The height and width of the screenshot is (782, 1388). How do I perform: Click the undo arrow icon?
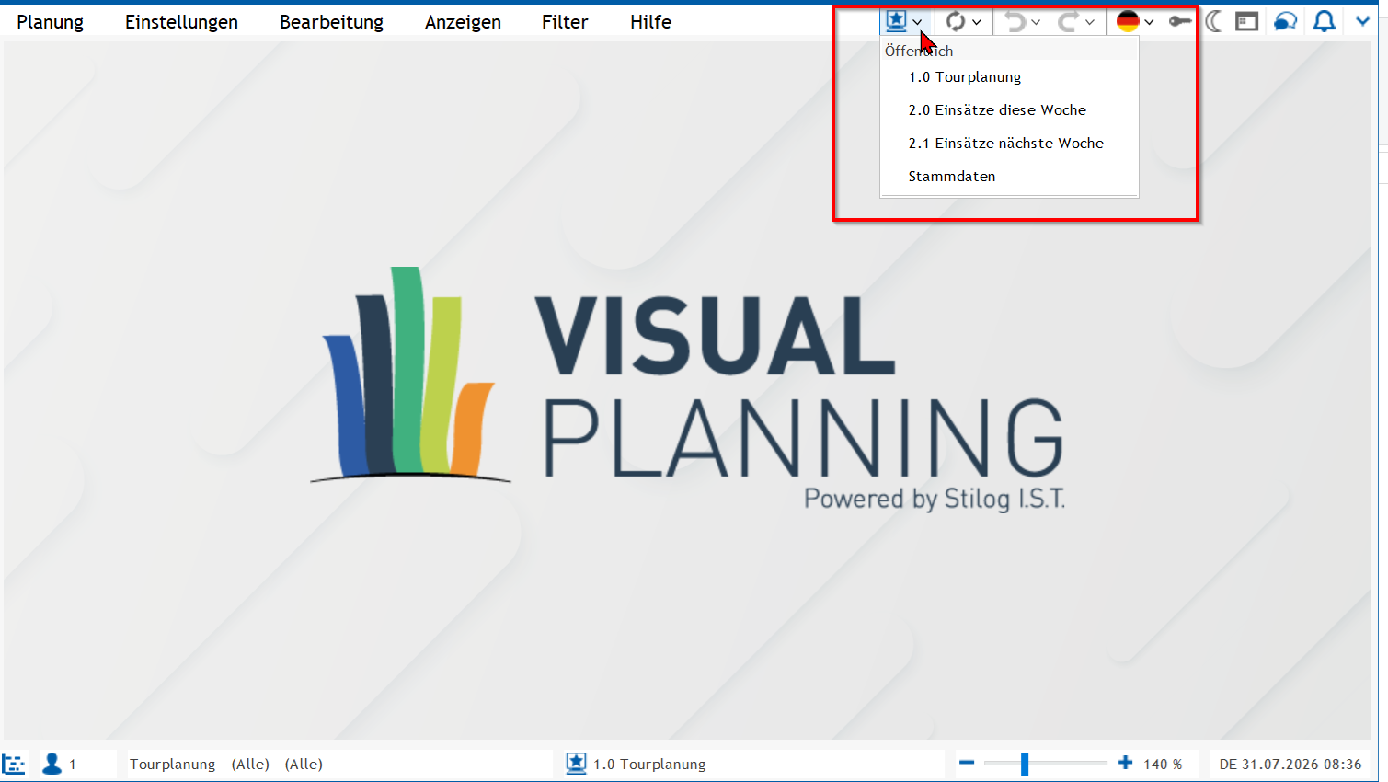click(x=1015, y=21)
